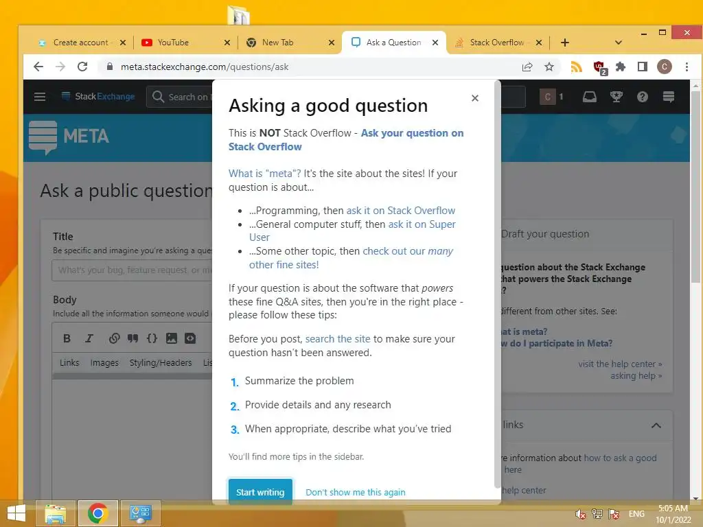Open the tab search dropdown arrow
The height and width of the screenshot is (527, 703).
[x=619, y=43]
